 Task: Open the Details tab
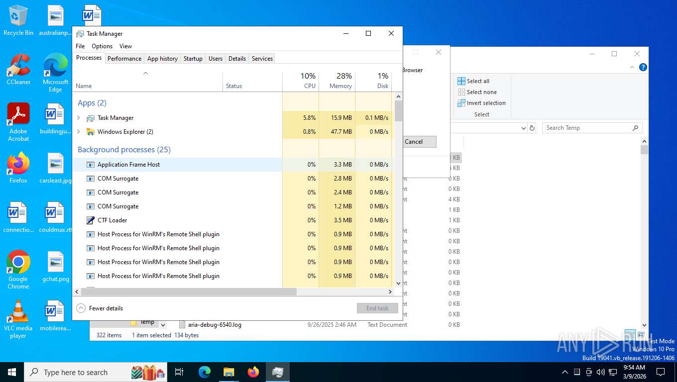tap(237, 59)
